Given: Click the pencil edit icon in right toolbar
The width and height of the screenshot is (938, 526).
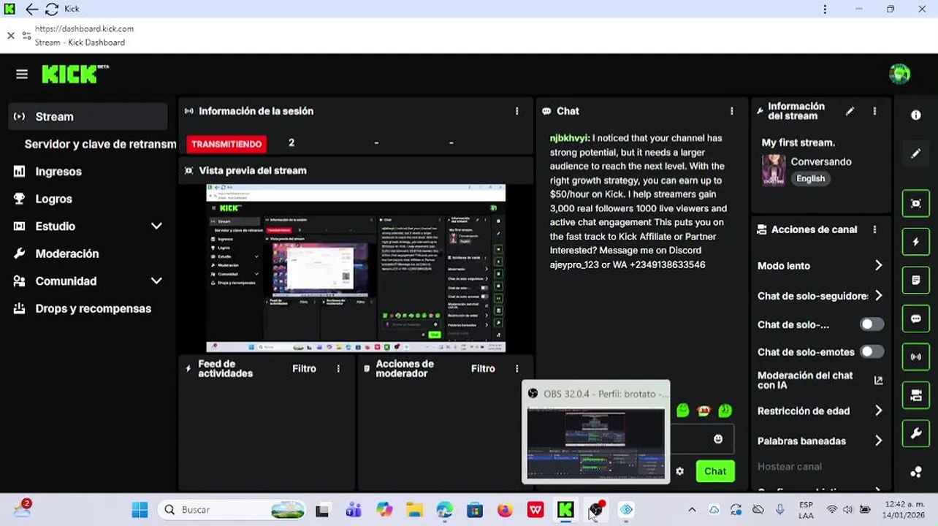Looking at the screenshot, I should coord(916,154).
